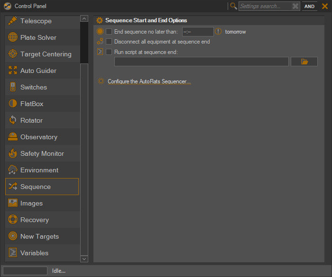Click the Images label
Viewport: 332px width, 277px height.
[x=32, y=203]
